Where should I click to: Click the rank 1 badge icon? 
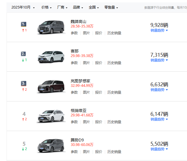24,24
